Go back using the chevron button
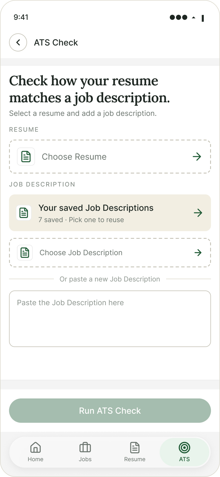 click(x=18, y=42)
